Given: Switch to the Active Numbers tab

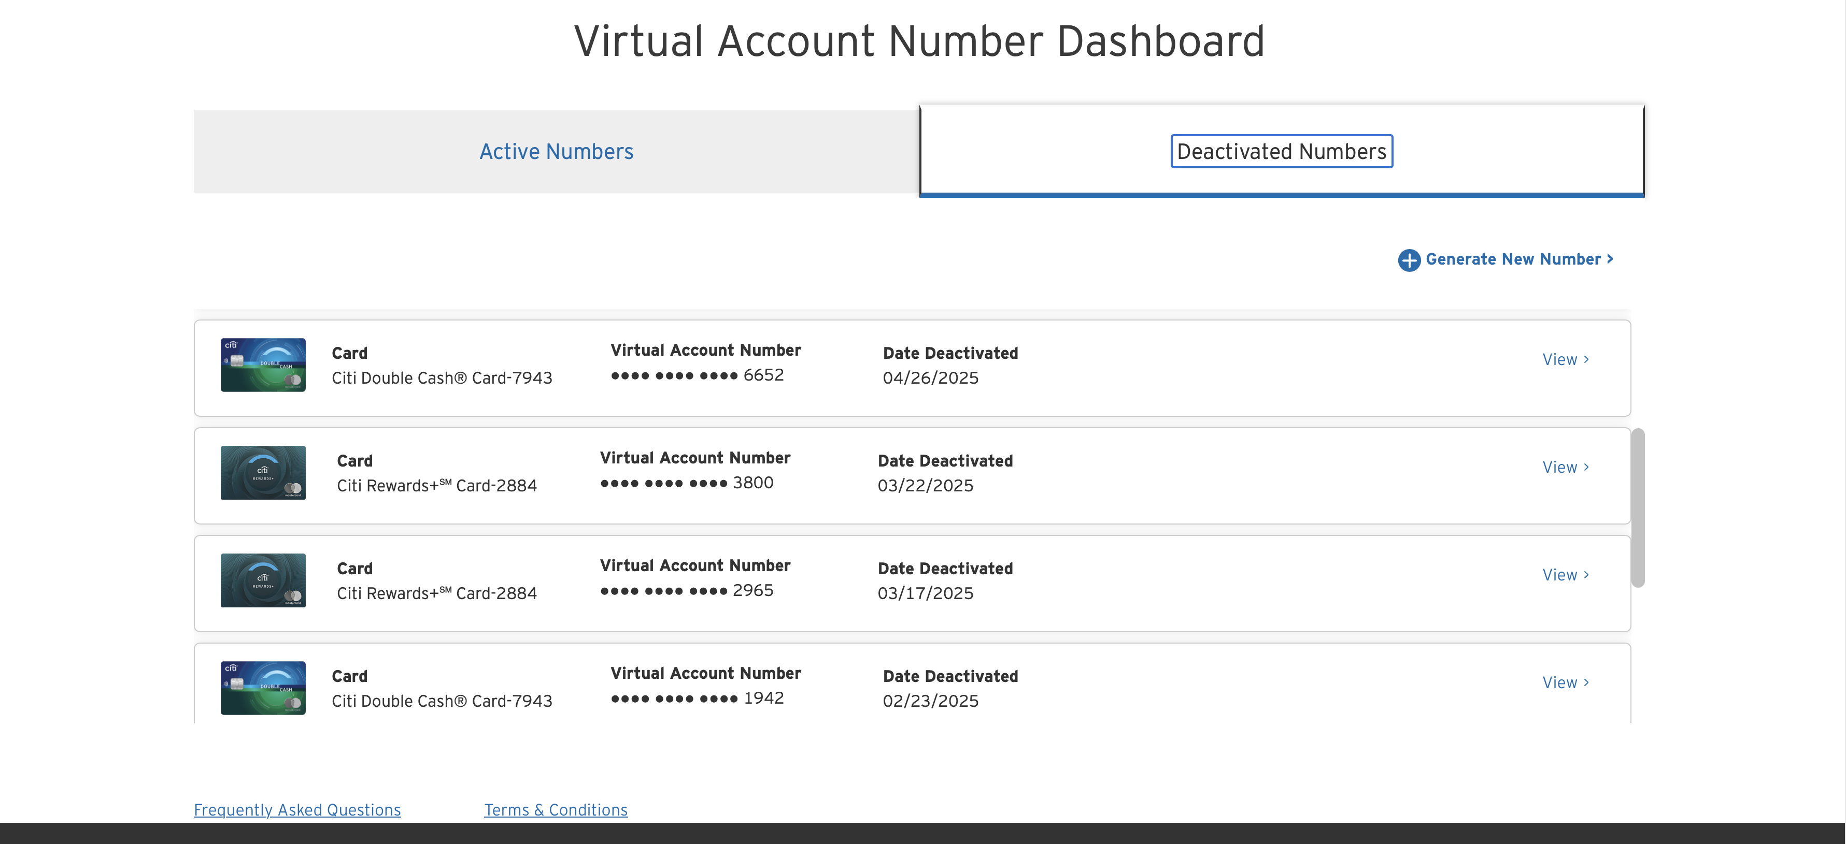Looking at the screenshot, I should pyautogui.click(x=556, y=151).
